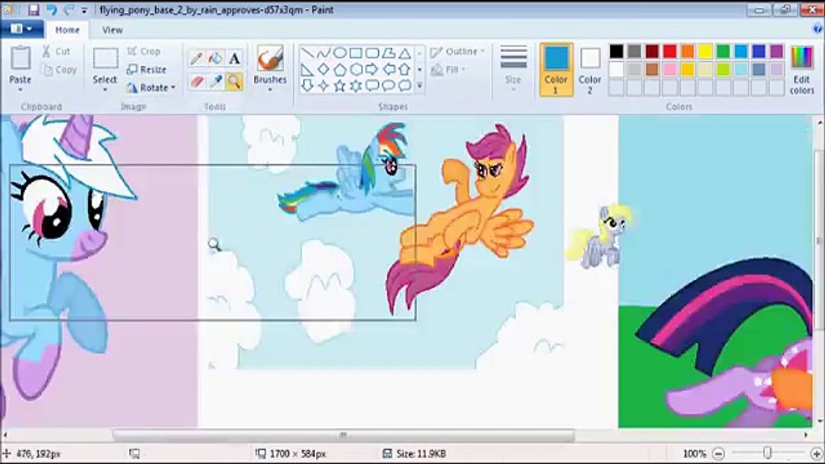Open the Customize Quick Access Toolbar arrow
Screen dimensions: 825x464
click(x=84, y=10)
